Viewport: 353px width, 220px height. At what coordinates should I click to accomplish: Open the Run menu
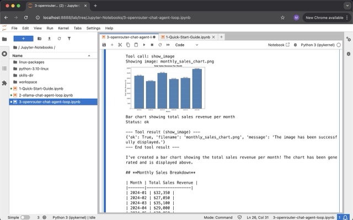click(x=50, y=28)
